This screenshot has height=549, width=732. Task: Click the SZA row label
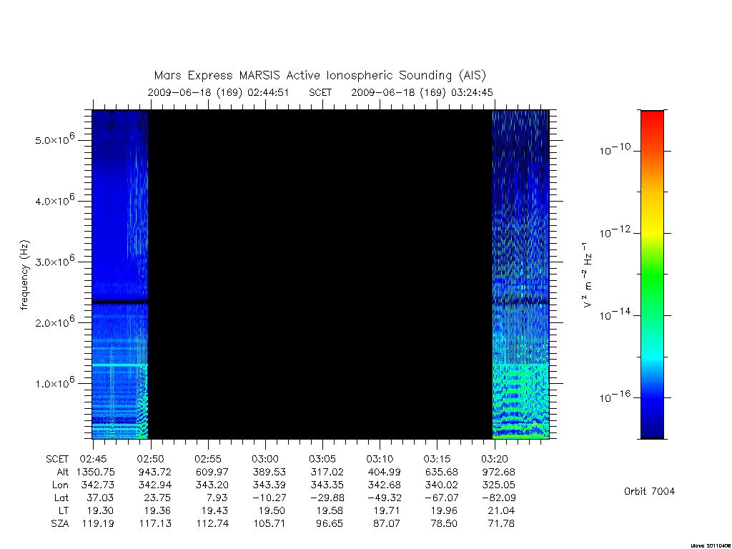[x=60, y=524]
